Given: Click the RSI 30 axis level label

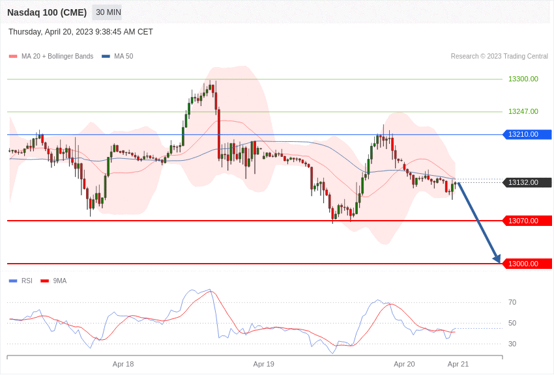Looking at the screenshot, I should pyautogui.click(x=512, y=344).
